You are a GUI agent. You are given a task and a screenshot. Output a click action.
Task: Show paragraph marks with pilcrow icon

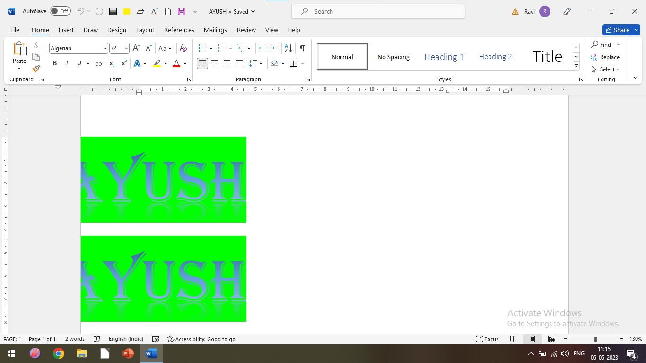[302, 48]
